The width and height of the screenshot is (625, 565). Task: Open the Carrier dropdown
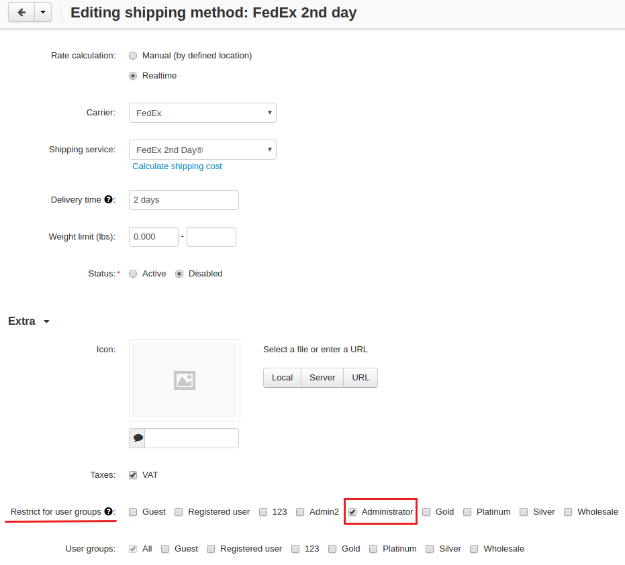click(203, 113)
